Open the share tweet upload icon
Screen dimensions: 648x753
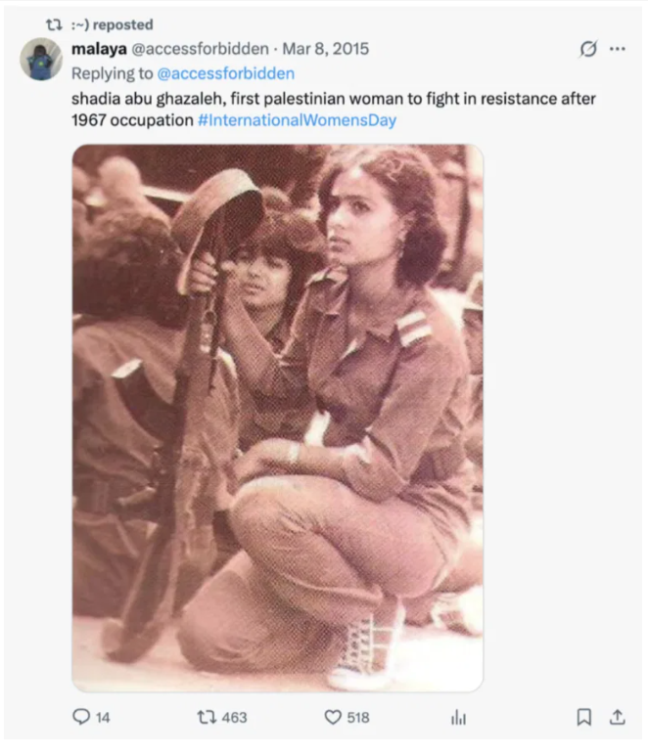[618, 717]
